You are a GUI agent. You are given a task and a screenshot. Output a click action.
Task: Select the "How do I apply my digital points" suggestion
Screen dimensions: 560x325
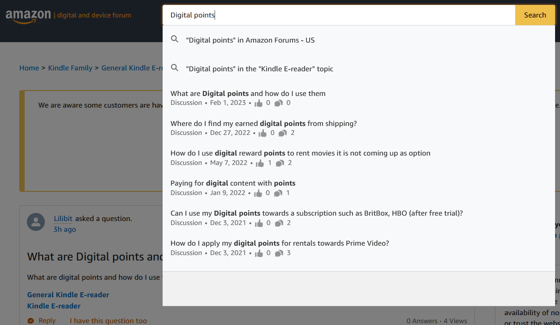pos(280,243)
